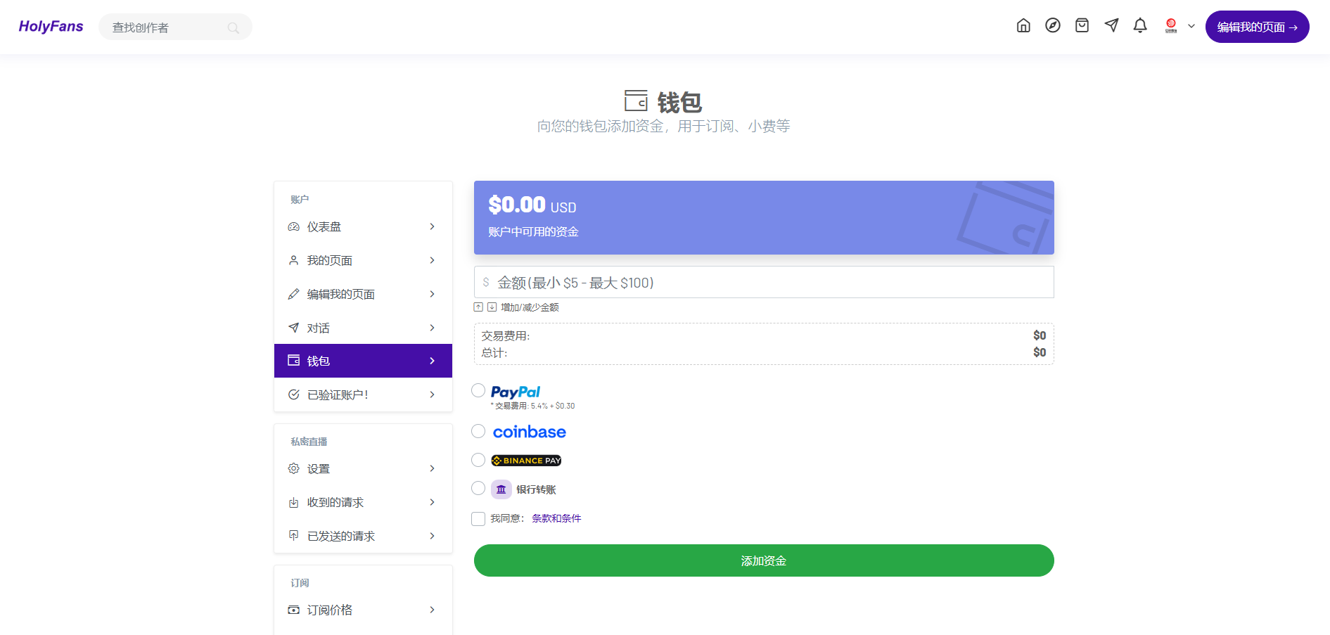Select the 编辑我的页面 pencil icon

pos(294,294)
